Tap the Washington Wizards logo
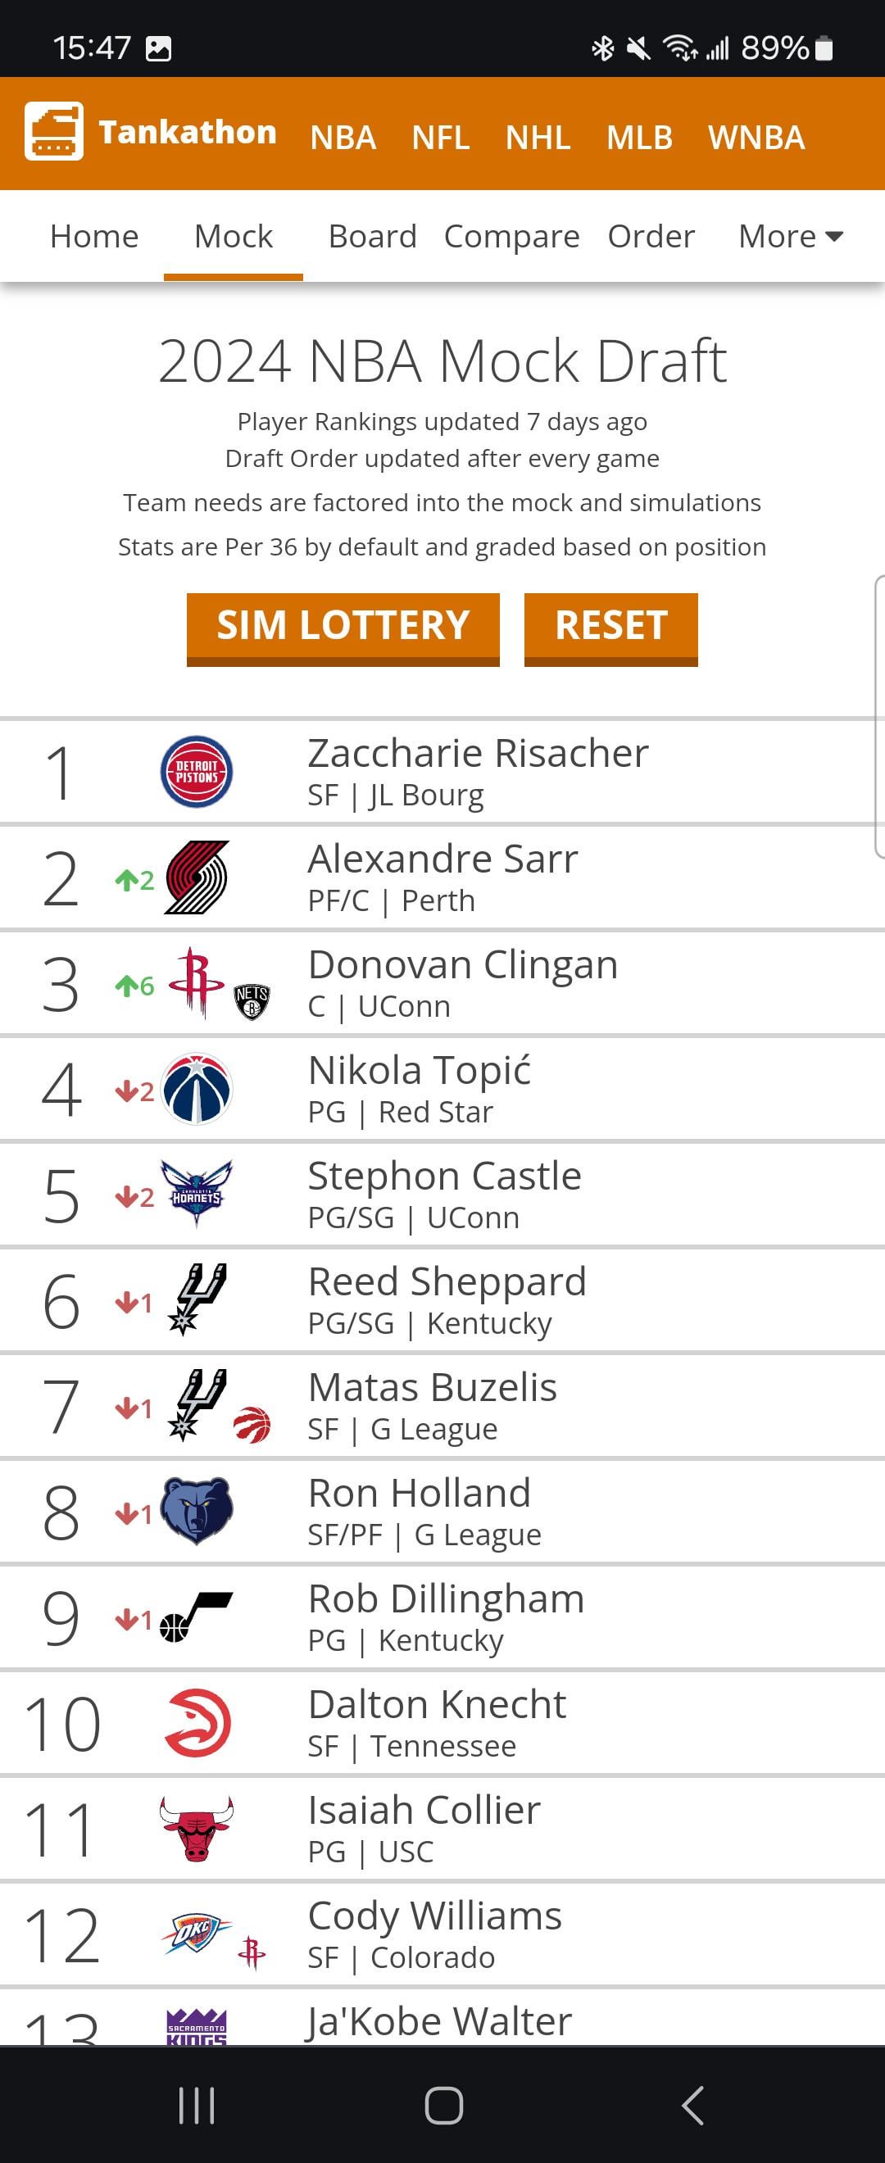 pyautogui.click(x=197, y=1089)
